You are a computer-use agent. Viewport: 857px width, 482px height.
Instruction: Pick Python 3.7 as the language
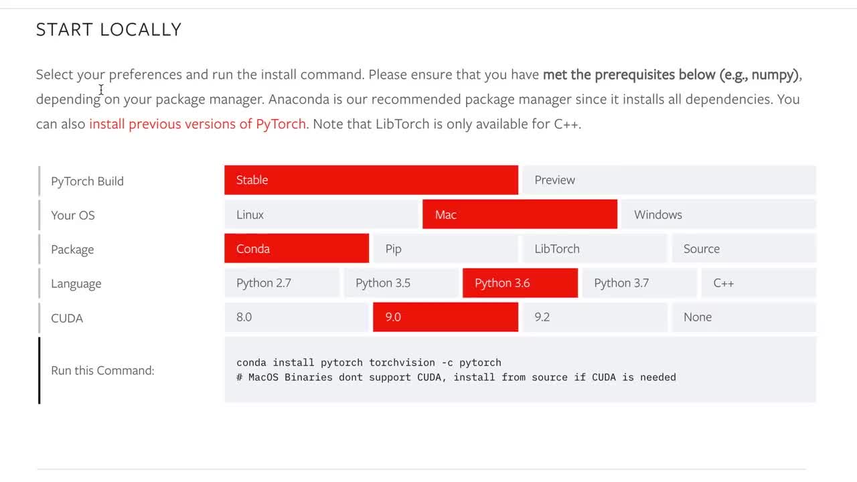(639, 283)
